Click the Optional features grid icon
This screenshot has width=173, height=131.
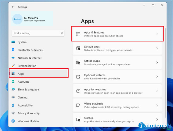click(x=78, y=77)
